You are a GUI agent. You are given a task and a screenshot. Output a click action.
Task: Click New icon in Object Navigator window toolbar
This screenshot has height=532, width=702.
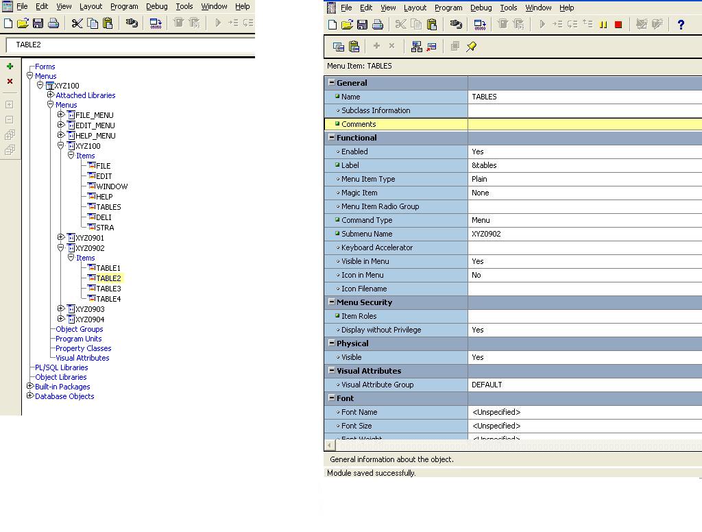8,23
